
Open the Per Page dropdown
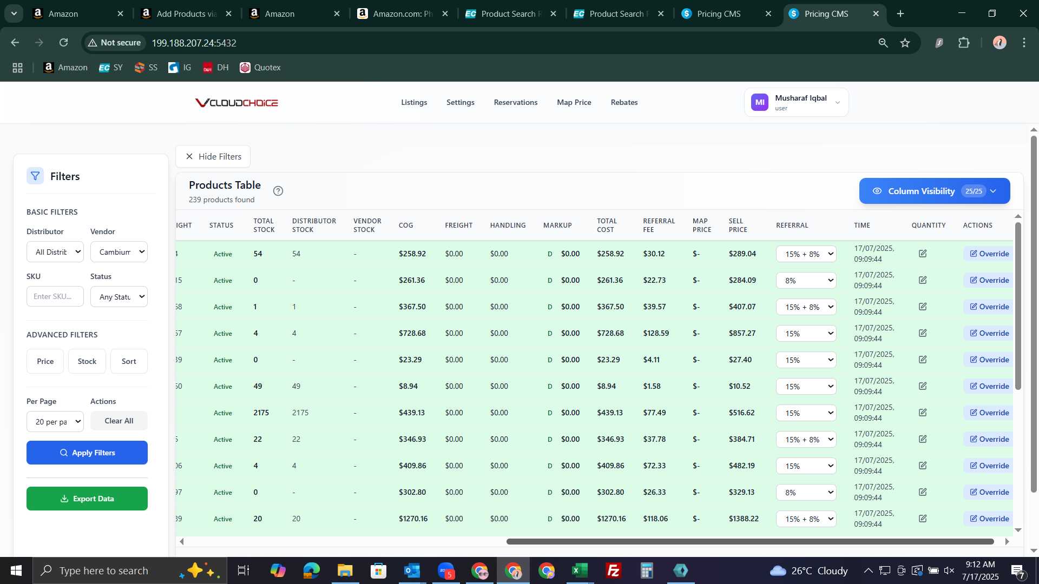point(55,422)
